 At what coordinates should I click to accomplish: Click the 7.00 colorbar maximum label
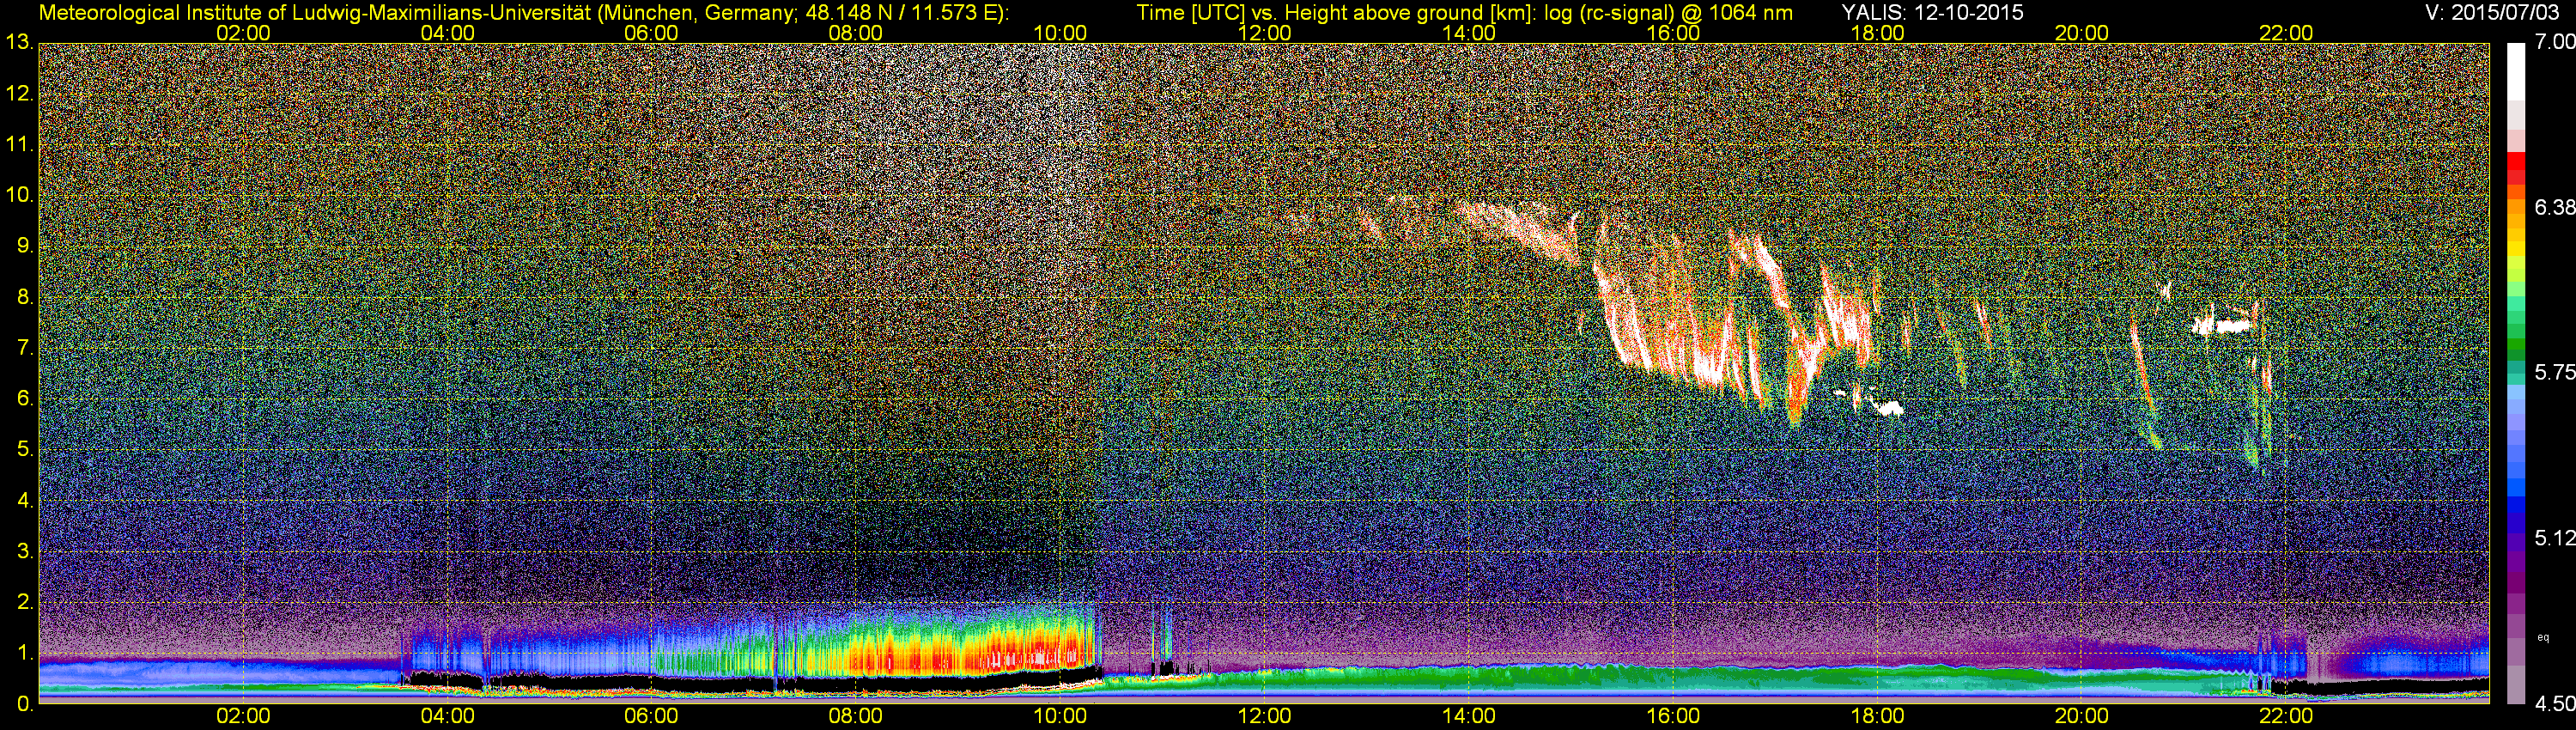coord(2553,42)
